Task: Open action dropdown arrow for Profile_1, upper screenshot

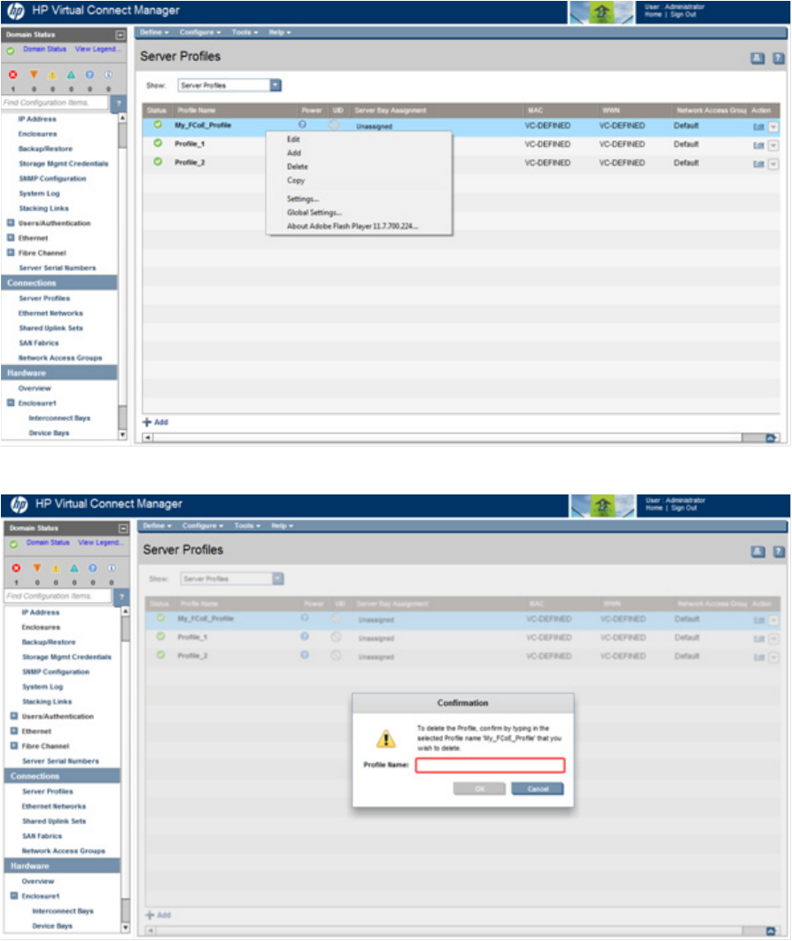Action: point(773,145)
